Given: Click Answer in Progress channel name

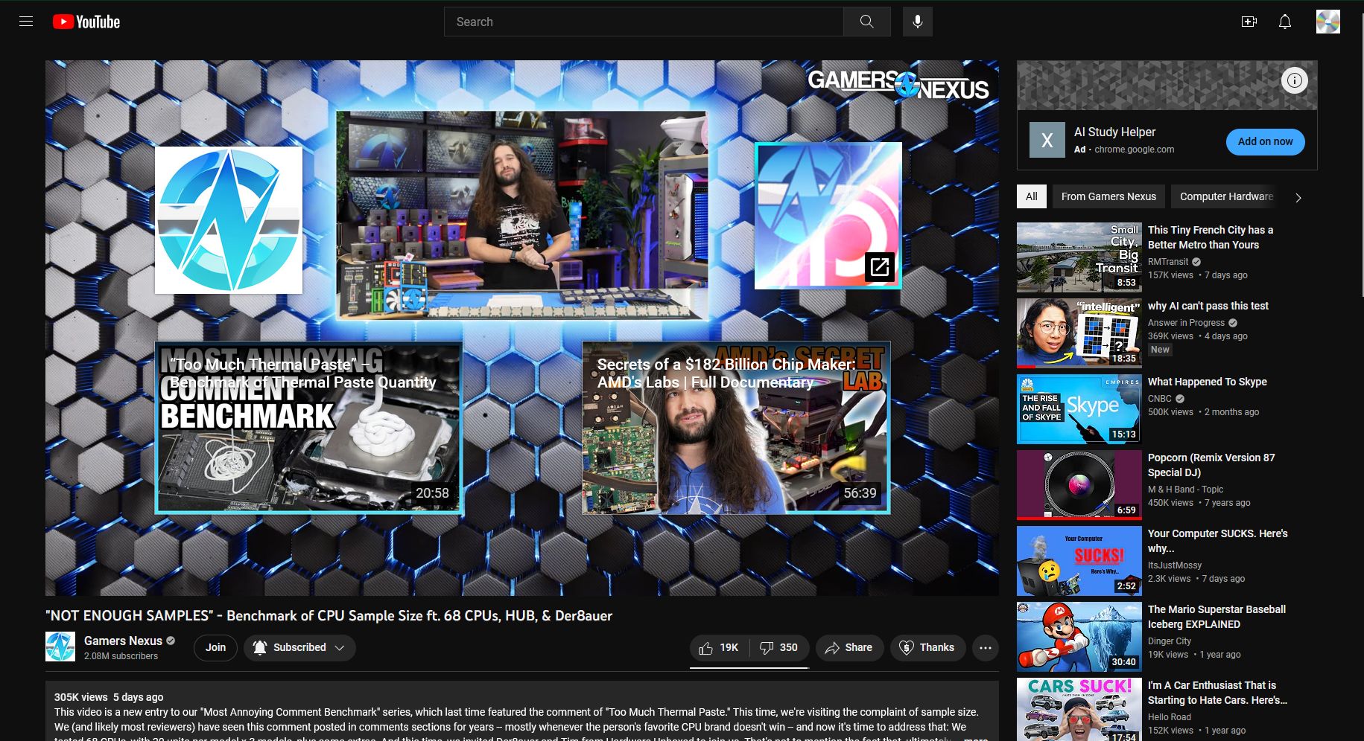Looking at the screenshot, I should [x=1186, y=323].
